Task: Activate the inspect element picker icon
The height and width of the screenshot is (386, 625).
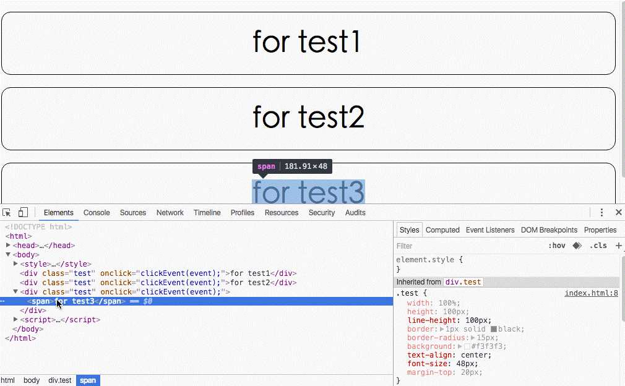Action: 7,212
